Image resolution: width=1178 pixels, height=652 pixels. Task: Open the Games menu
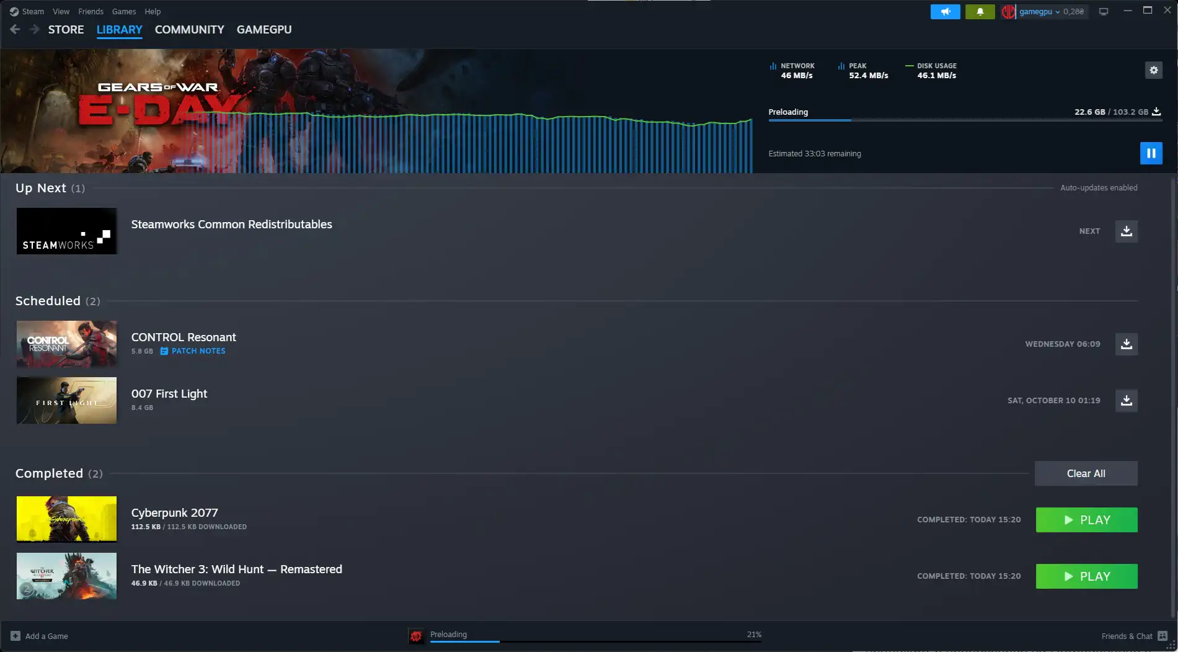pos(124,11)
